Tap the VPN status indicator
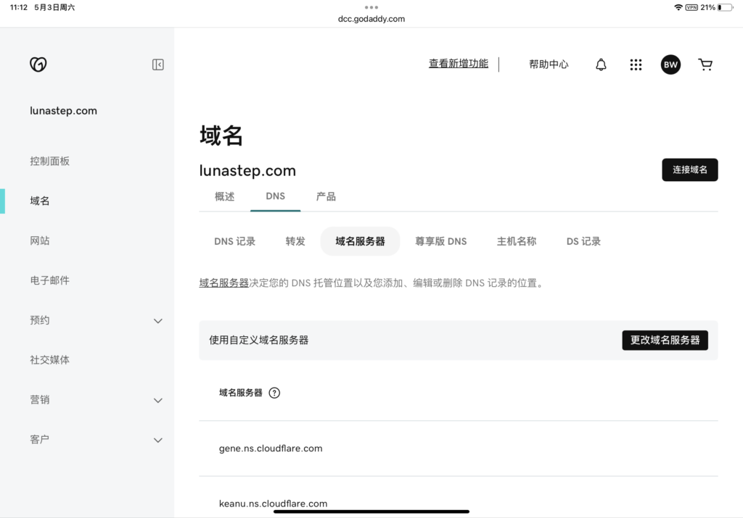The width and height of the screenshot is (743, 518). (691, 7)
